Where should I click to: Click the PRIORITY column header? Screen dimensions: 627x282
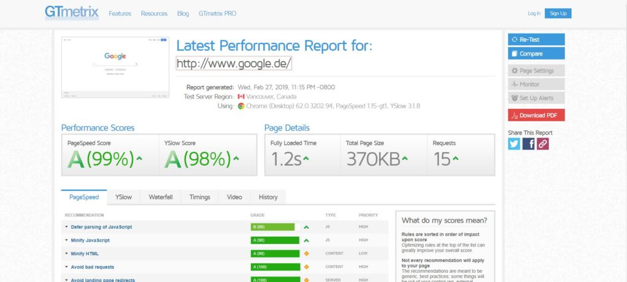point(368,215)
